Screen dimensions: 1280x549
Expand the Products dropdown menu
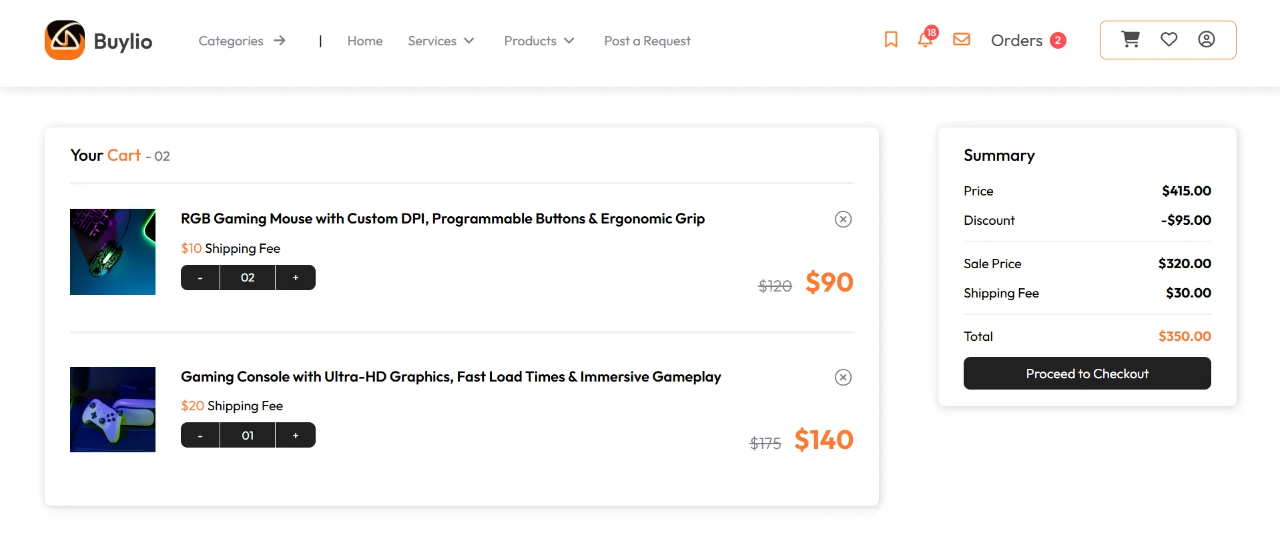539,41
